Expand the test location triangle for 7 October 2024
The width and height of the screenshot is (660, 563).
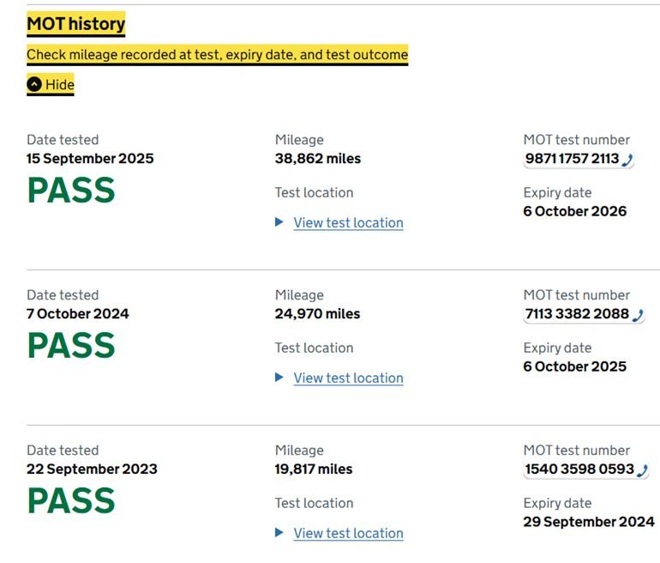pyautogui.click(x=279, y=378)
